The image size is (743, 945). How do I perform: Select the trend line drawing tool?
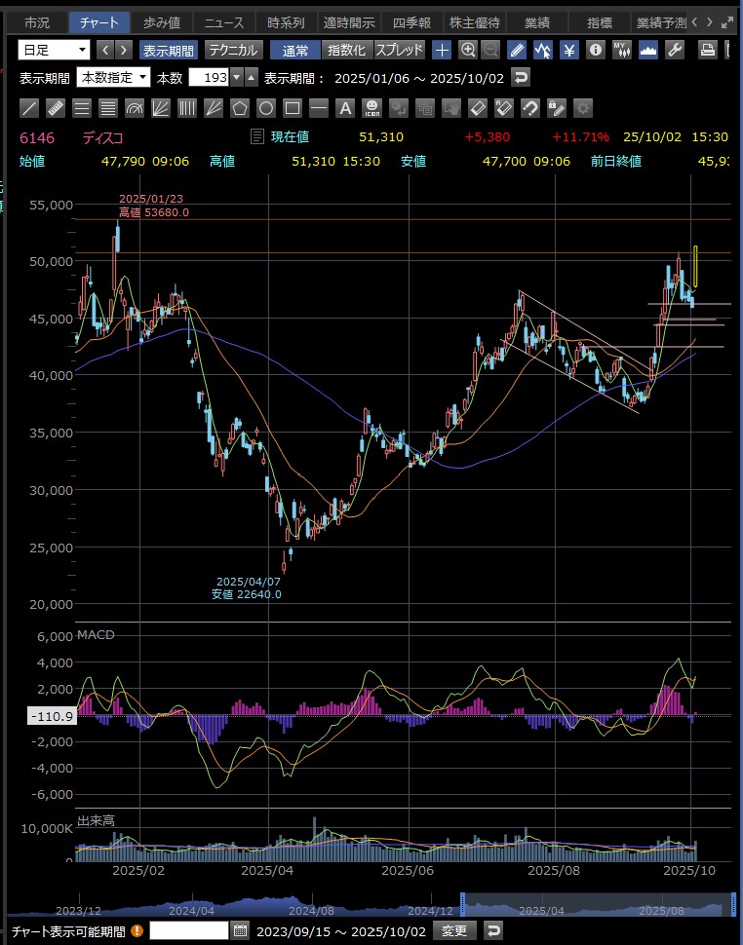[x=30, y=107]
